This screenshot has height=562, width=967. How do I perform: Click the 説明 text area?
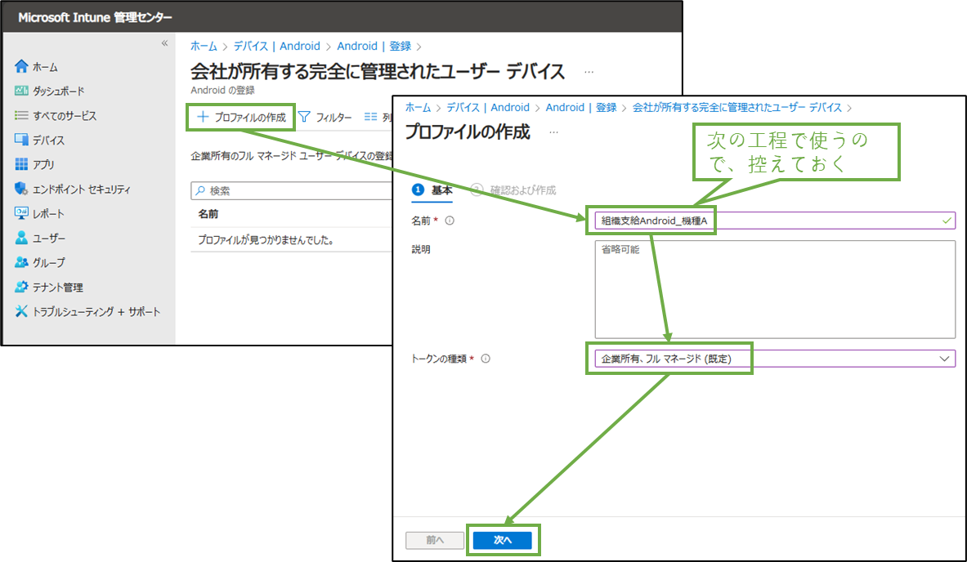coord(775,289)
